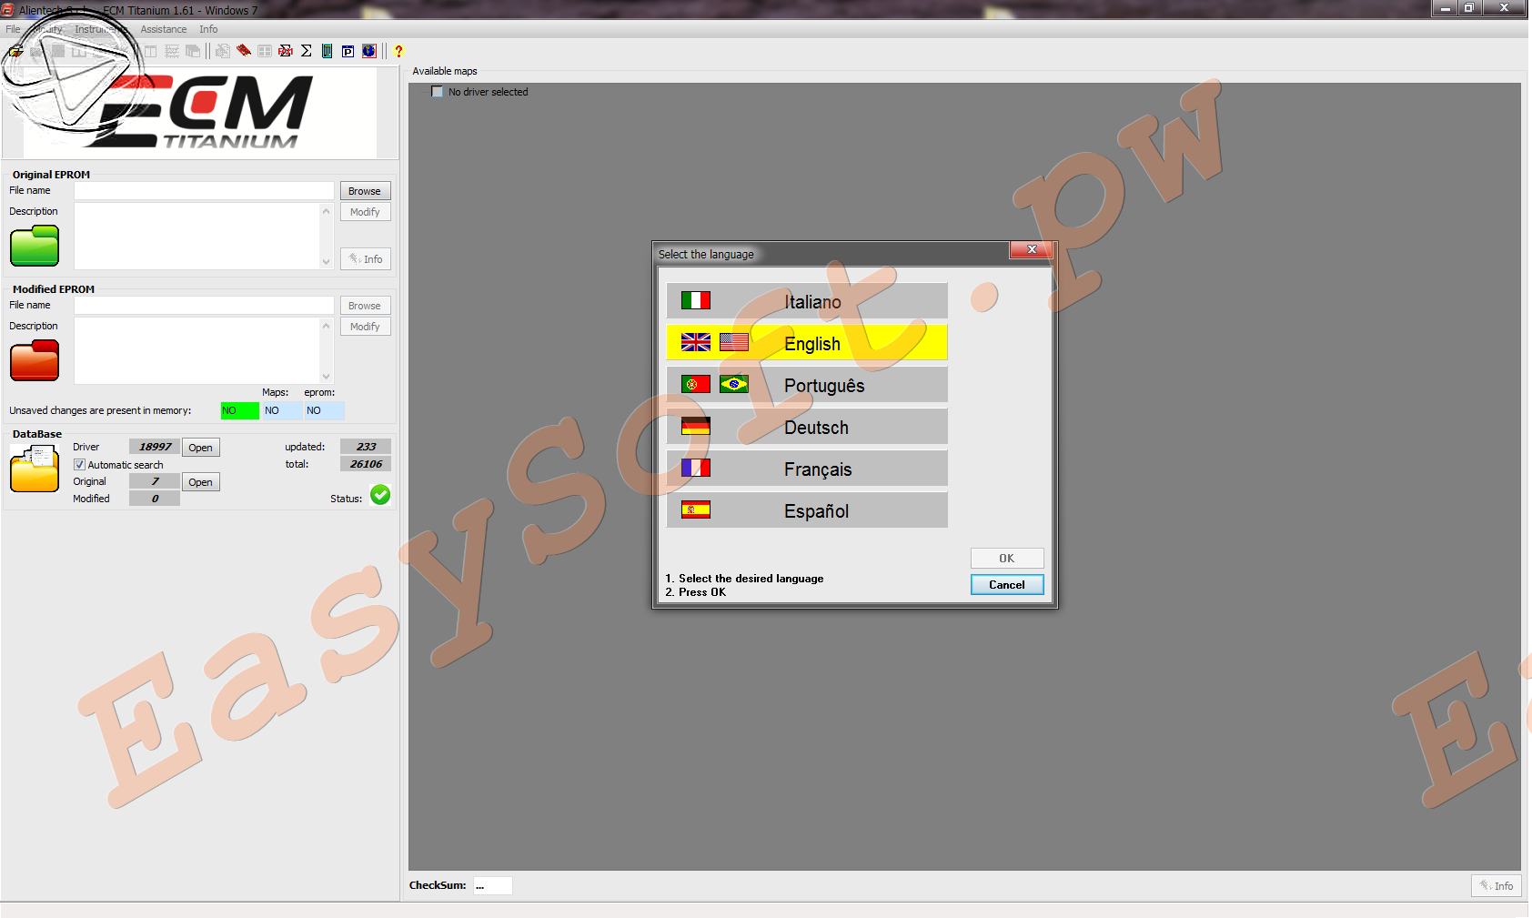This screenshot has width=1532, height=918.
Task: Click the cyan module toolbar icon
Action: tap(328, 51)
